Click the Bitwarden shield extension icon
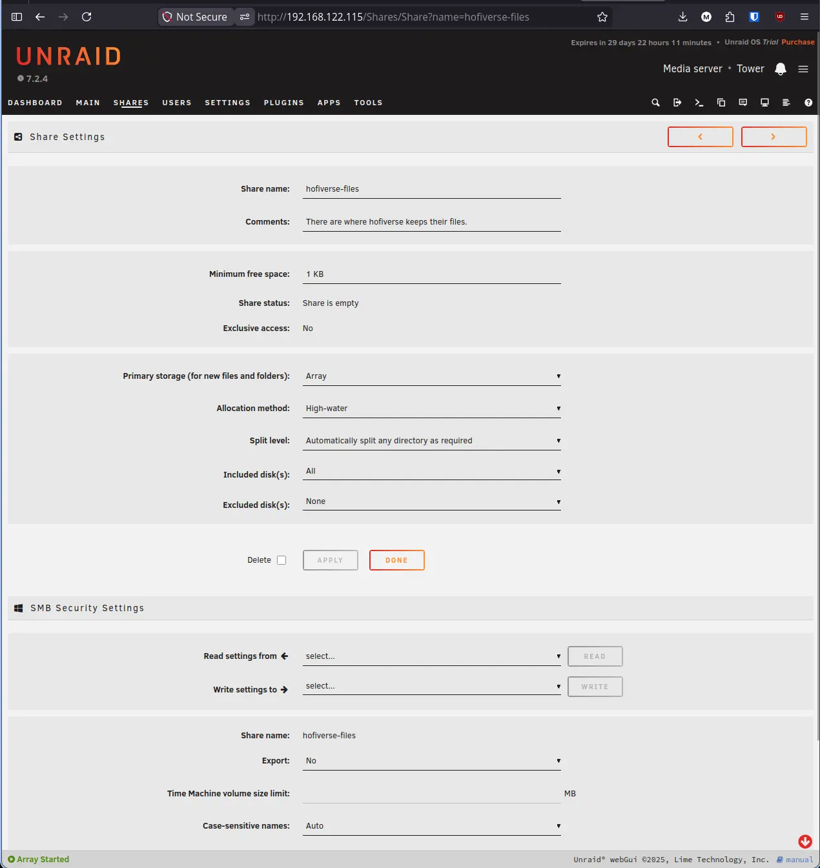Screen dimensions: 820x868 point(754,17)
